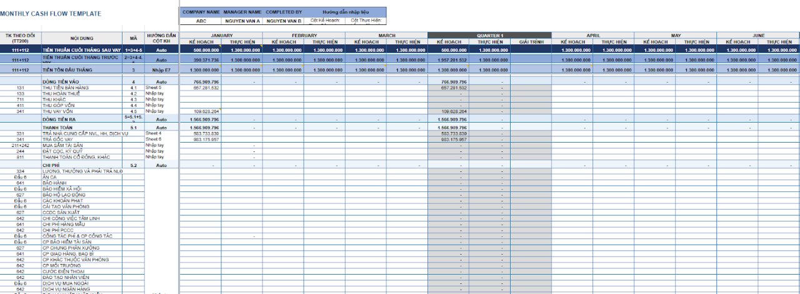
Task: Click the JUNE month header
Action: click(758, 36)
